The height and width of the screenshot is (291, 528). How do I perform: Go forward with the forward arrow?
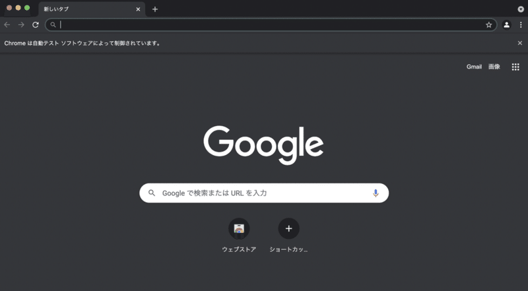21,24
